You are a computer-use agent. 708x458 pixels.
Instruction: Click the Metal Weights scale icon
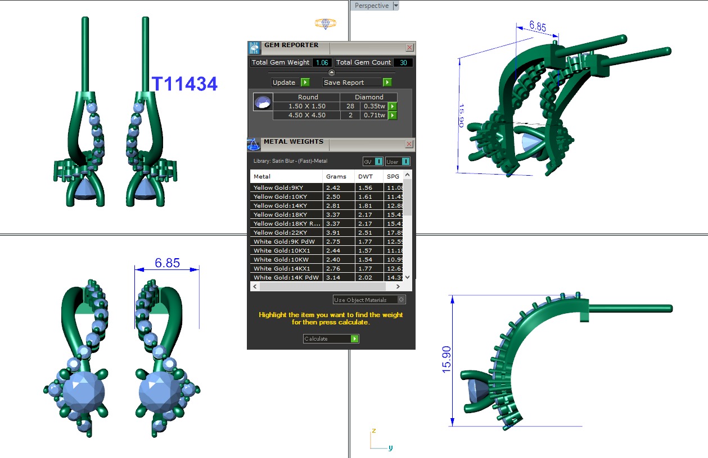coord(254,144)
